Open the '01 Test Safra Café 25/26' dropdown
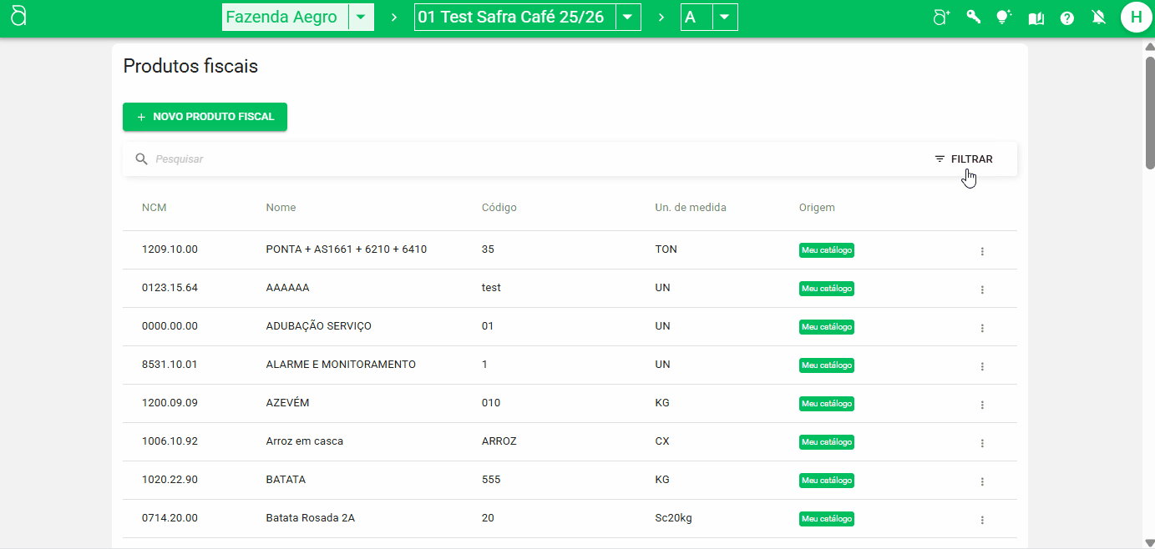The width and height of the screenshot is (1155, 549). point(628,16)
